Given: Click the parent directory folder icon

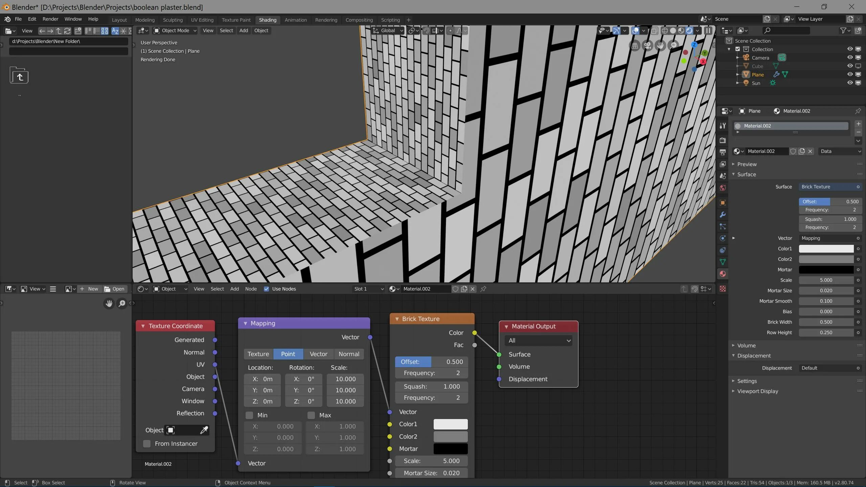Looking at the screenshot, I should [19, 76].
